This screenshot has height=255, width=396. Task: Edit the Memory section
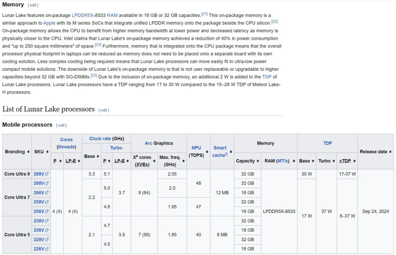coord(33,5)
